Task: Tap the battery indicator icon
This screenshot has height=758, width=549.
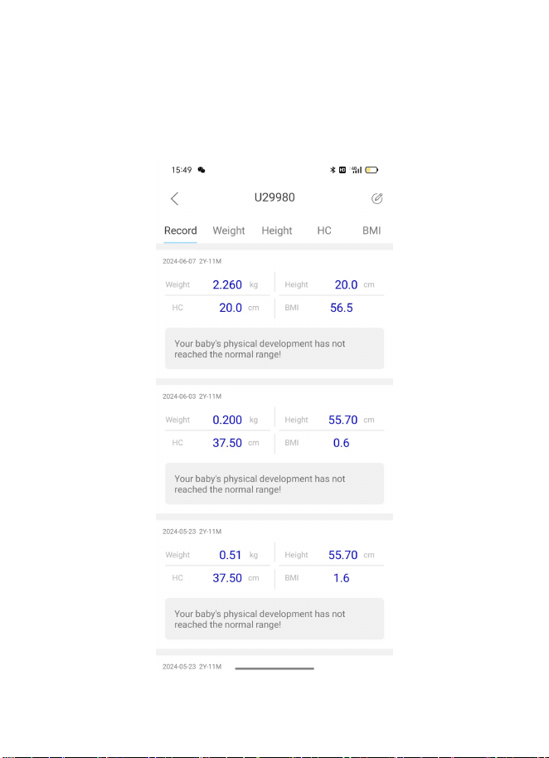Action: tap(372, 170)
